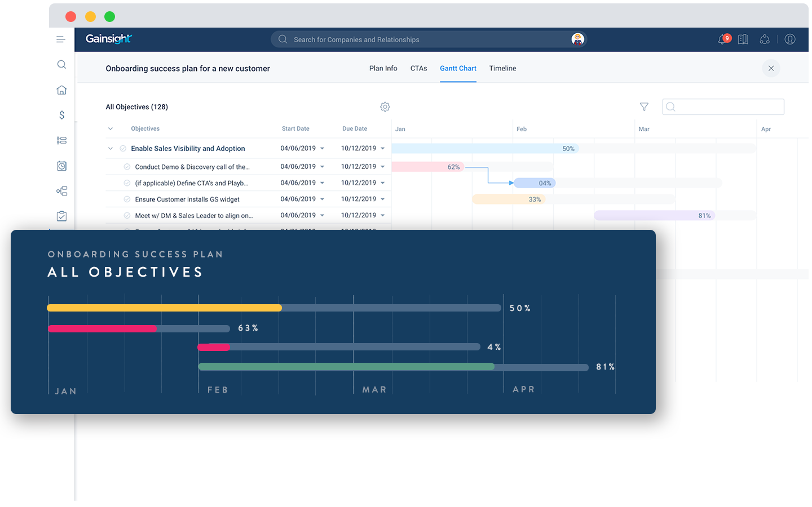Go to Home via sidebar icon
Image resolution: width=812 pixels, height=507 pixels.
click(x=61, y=90)
